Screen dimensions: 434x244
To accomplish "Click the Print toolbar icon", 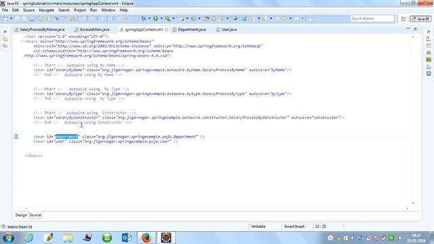I will pos(32,18).
